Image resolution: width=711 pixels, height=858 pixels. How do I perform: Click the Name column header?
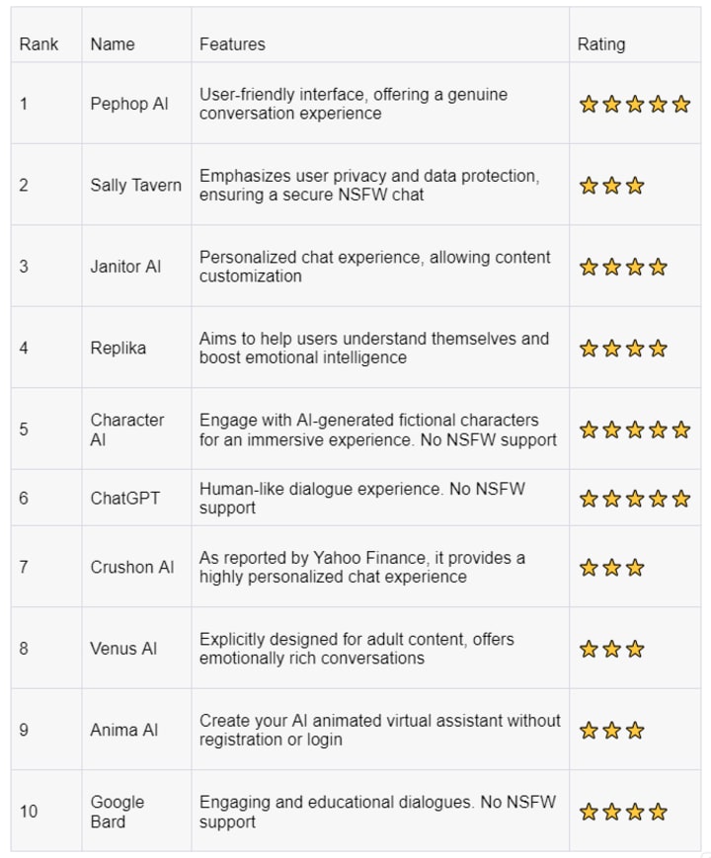[113, 43]
